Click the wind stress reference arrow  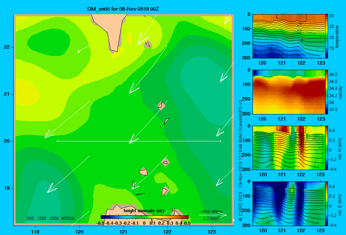pos(213,215)
